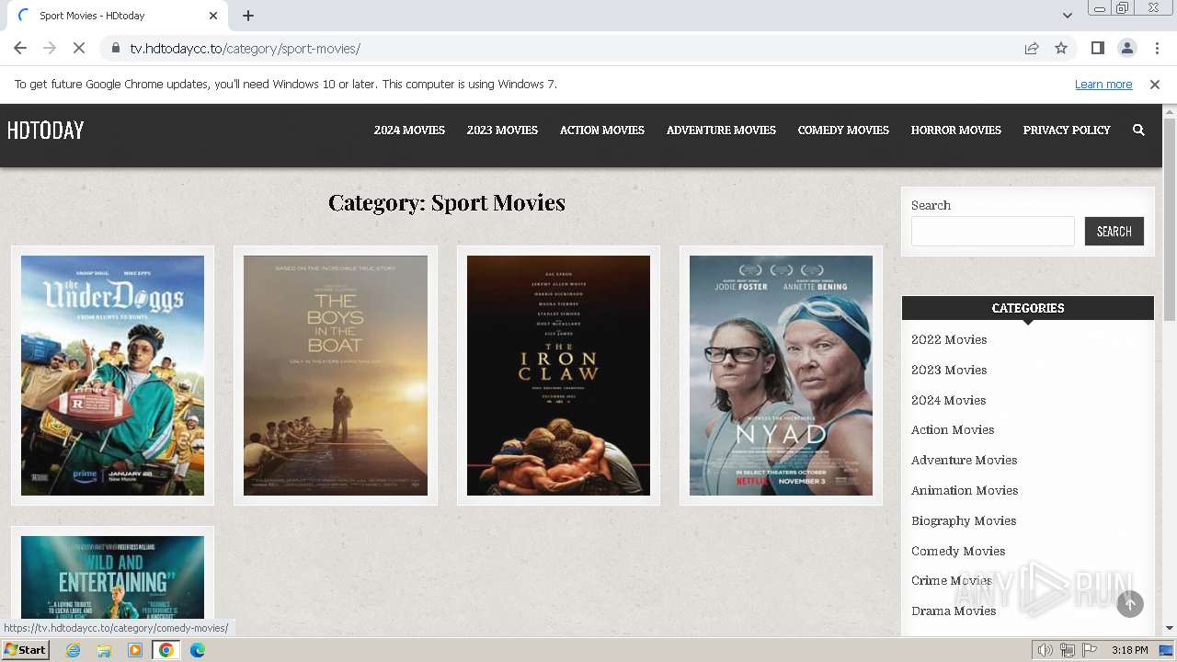Open Action Center flag tray icon
This screenshot has height=662, width=1177.
click(x=1090, y=650)
